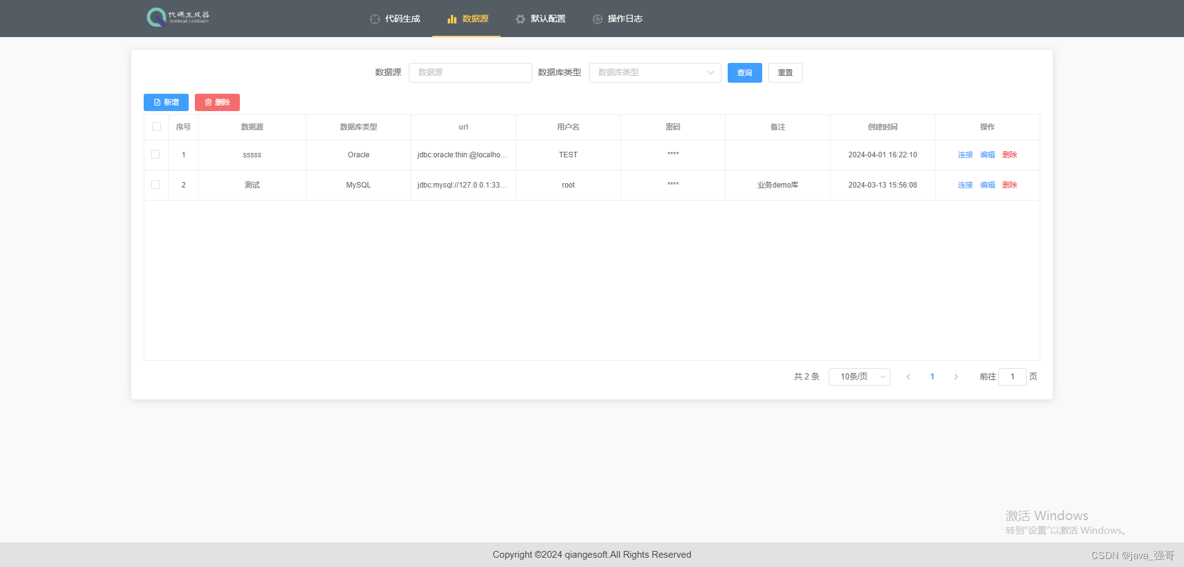Image resolution: width=1184 pixels, height=567 pixels.
Task: Click the 共 2 条 total count
Action: (807, 376)
